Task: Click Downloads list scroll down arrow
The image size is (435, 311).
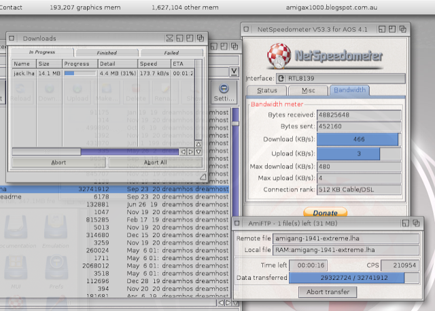Action: pyautogui.click(x=198, y=152)
